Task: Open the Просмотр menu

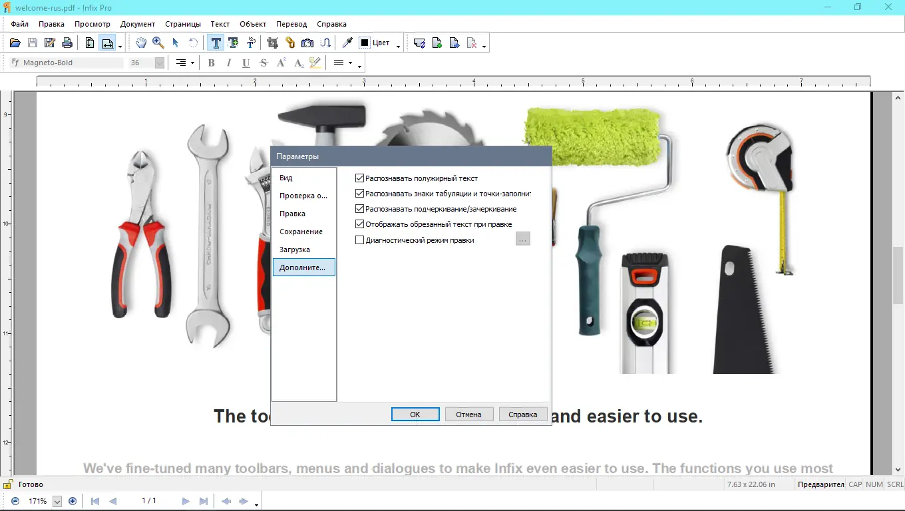Action: (x=92, y=24)
